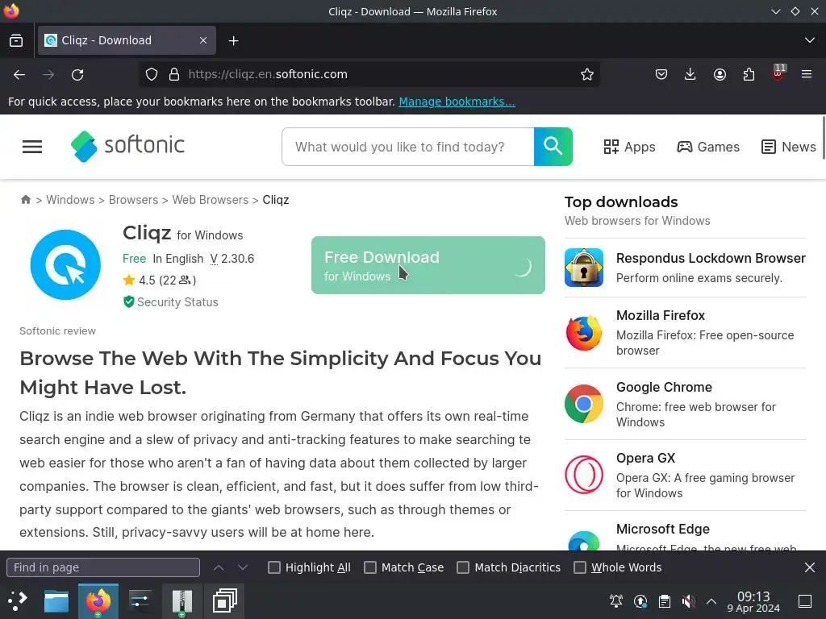The image size is (826, 619).
Task: Submit search with magnifier button
Action: pos(553,147)
